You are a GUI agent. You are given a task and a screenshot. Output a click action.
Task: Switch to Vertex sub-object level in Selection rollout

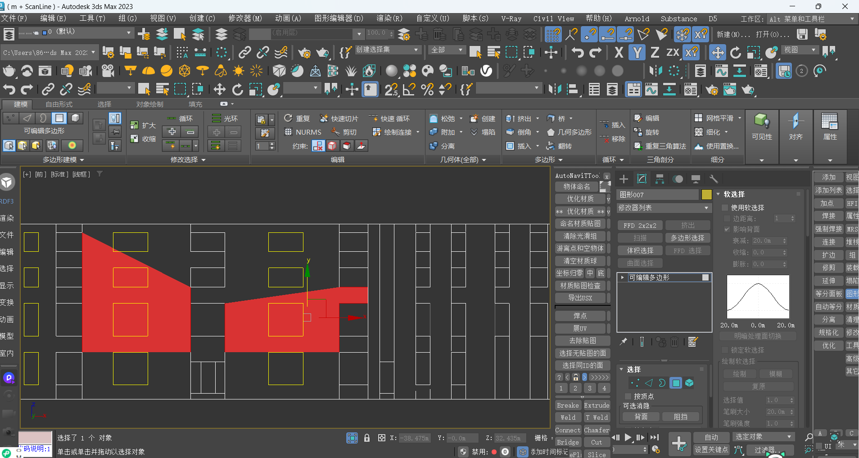pyautogui.click(x=635, y=383)
